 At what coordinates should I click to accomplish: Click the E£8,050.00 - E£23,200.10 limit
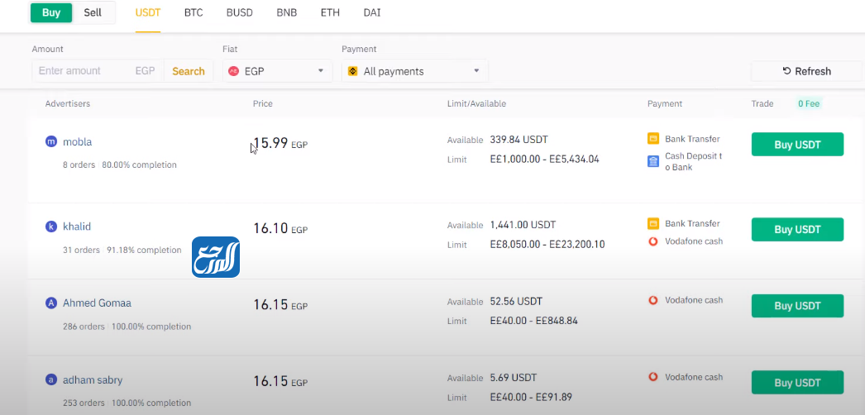click(x=547, y=244)
